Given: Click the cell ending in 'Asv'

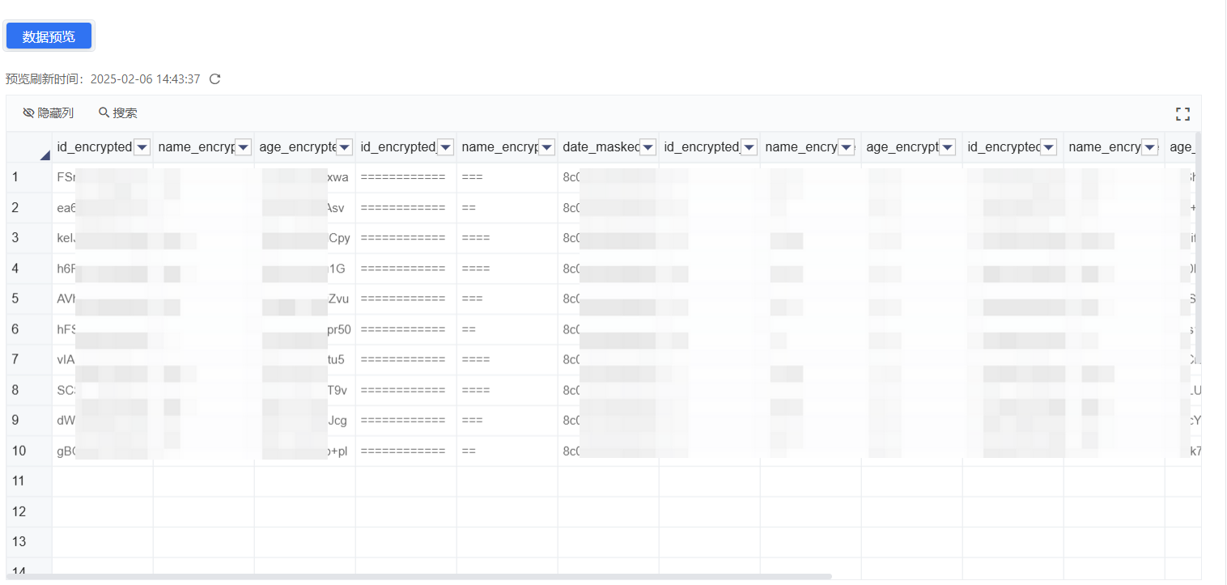Looking at the screenshot, I should [305, 208].
